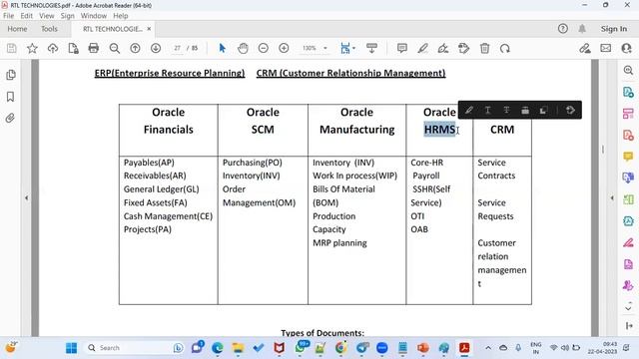
Task: Highlight selected text in popup toolbar
Action: coord(468,110)
